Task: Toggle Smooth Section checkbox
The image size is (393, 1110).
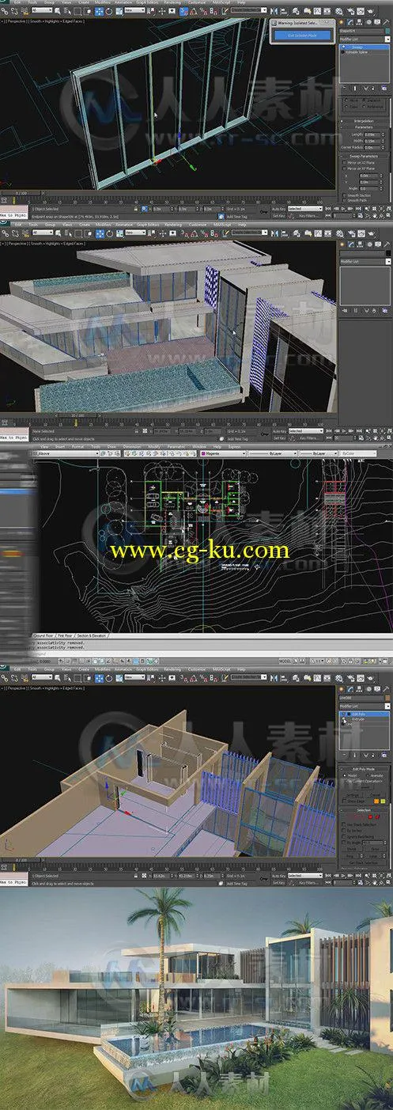Action: click(x=345, y=195)
